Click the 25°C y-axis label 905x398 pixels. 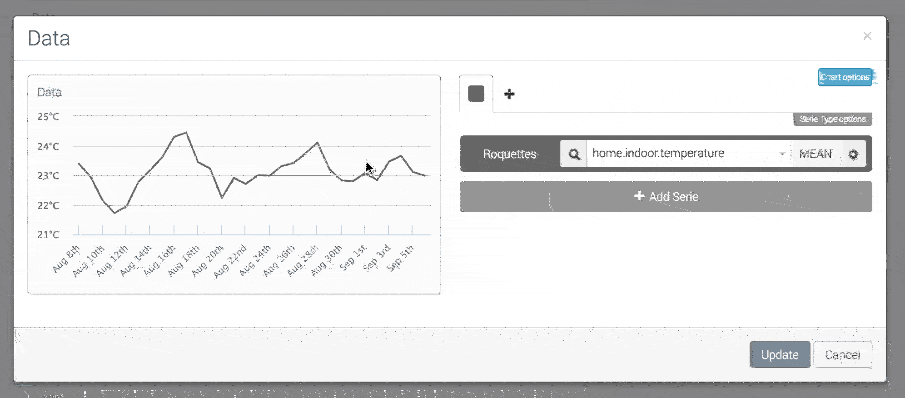[48, 117]
